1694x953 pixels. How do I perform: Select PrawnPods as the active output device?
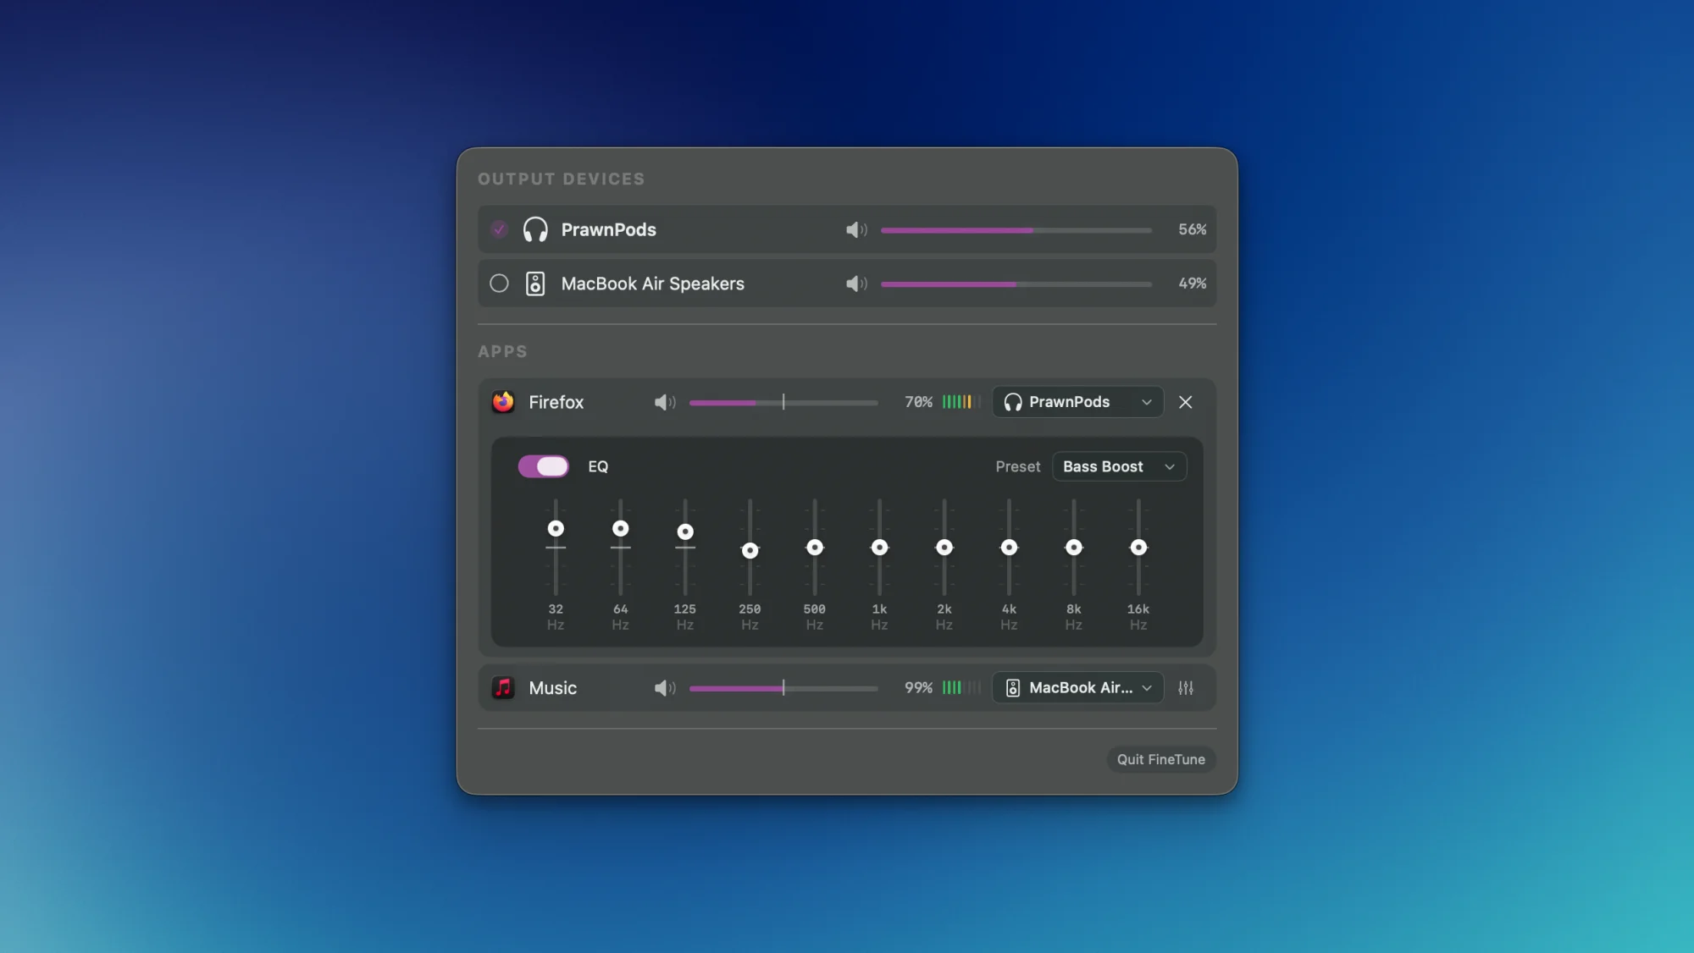(x=499, y=229)
